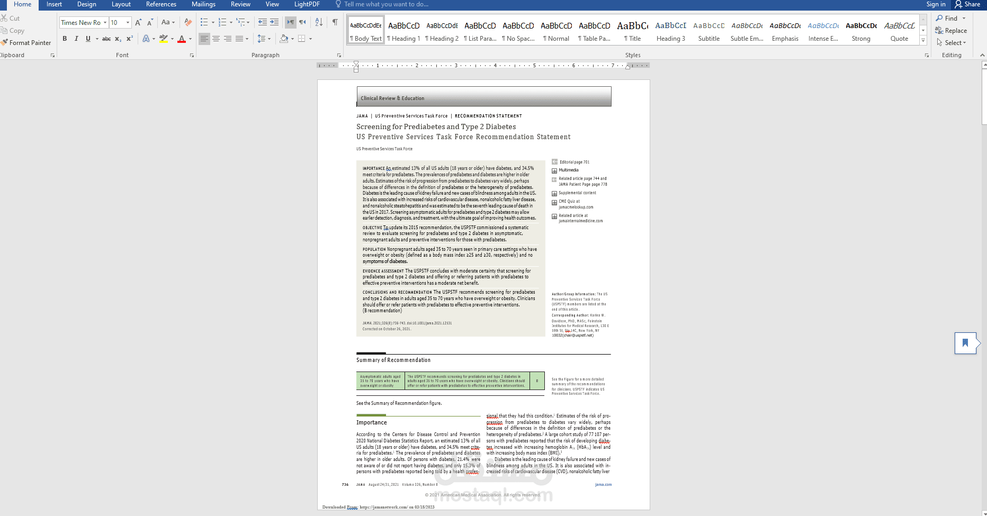Clear all formatting with the eraser icon
This screenshot has height=516, width=987.
(187, 22)
